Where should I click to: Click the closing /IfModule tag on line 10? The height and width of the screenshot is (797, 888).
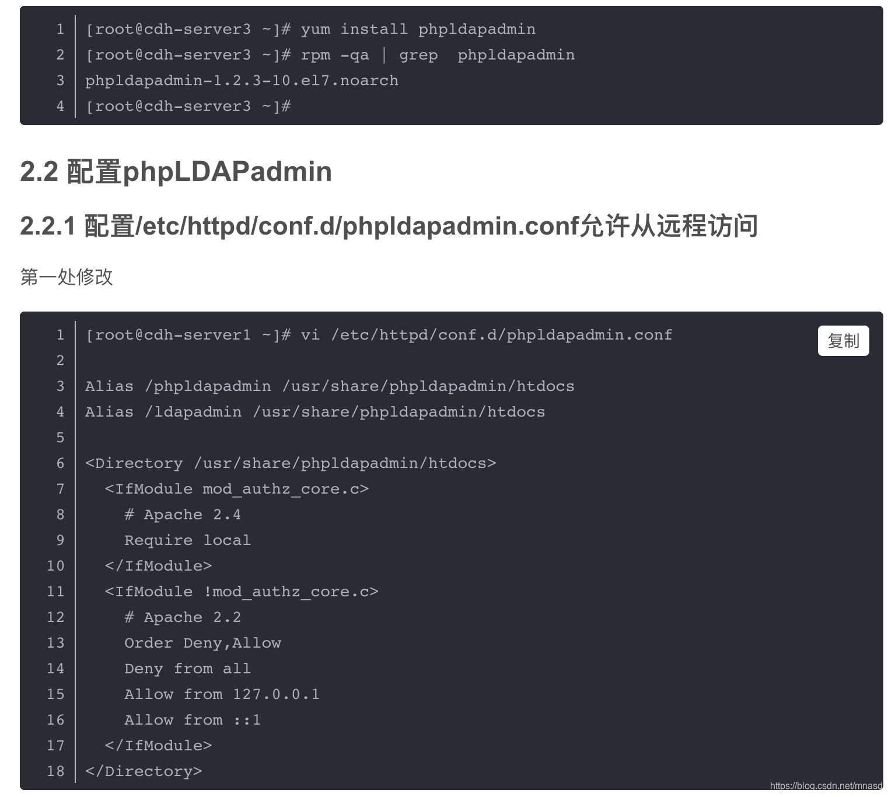(158, 566)
